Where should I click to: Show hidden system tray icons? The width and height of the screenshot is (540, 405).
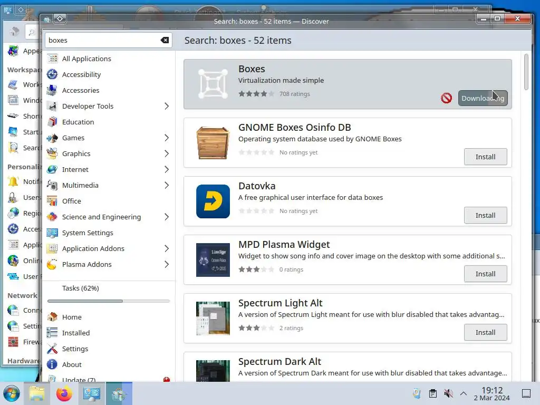pyautogui.click(x=464, y=393)
